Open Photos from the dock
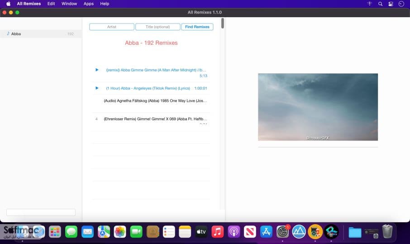The image size is (410, 244). 120,231
